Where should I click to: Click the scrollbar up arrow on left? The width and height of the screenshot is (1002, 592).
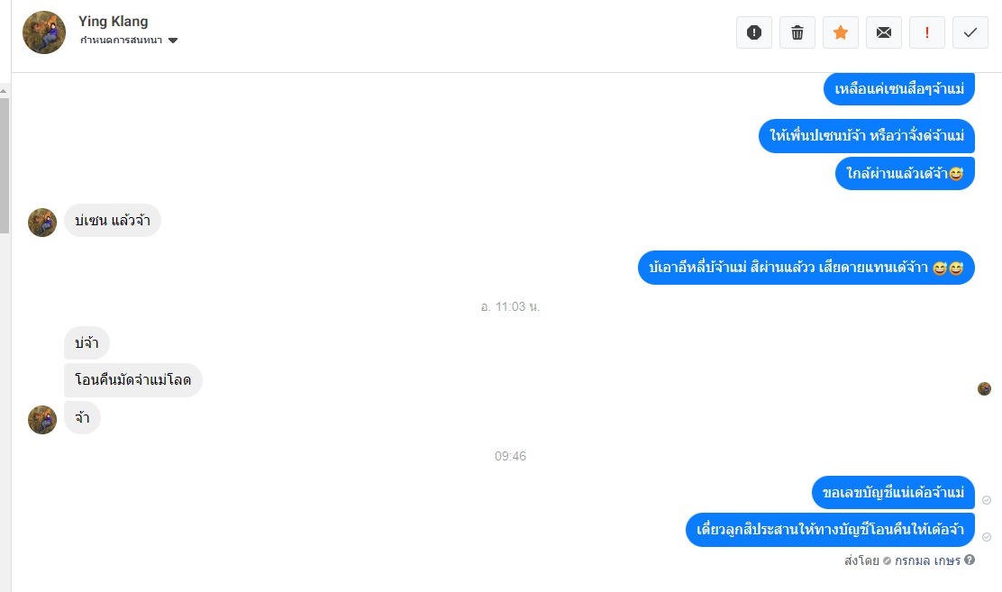pyautogui.click(x=4, y=91)
